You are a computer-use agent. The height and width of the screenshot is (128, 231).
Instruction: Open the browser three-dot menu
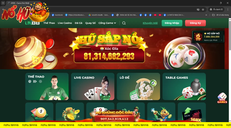point(228,9)
